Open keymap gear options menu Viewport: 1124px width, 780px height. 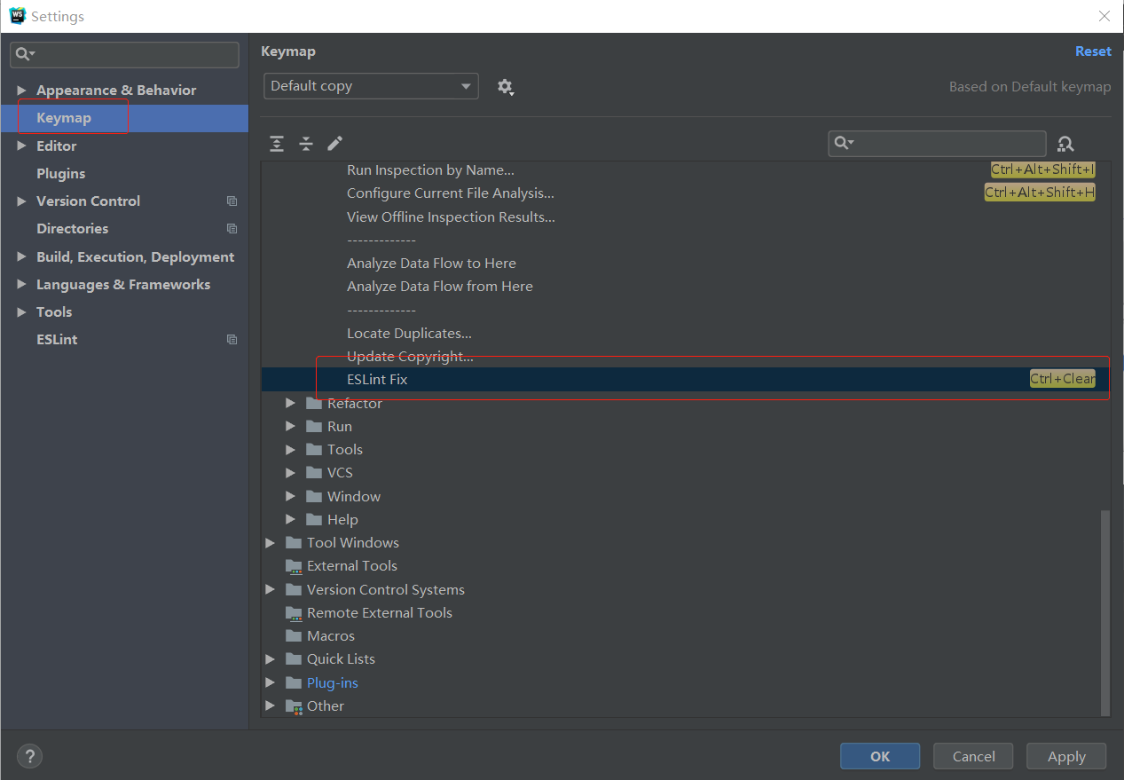point(505,86)
